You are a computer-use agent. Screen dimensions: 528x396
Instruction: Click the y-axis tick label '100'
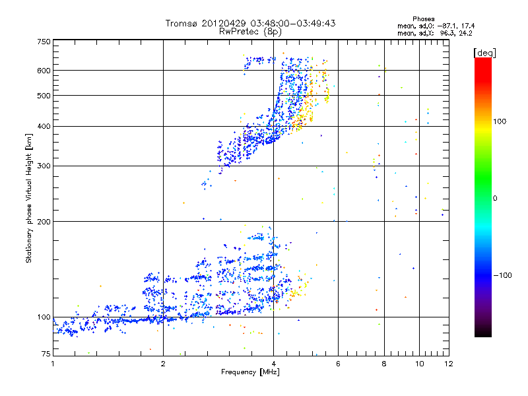pos(44,317)
